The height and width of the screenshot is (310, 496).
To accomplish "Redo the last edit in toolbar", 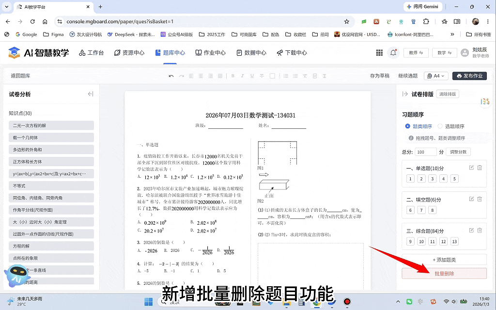I will point(181,76).
